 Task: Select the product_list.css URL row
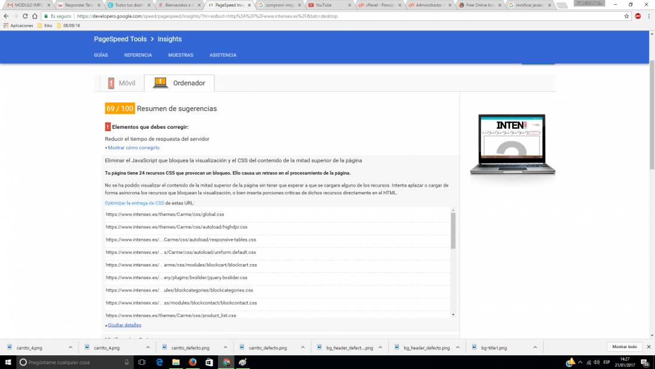click(x=277, y=315)
